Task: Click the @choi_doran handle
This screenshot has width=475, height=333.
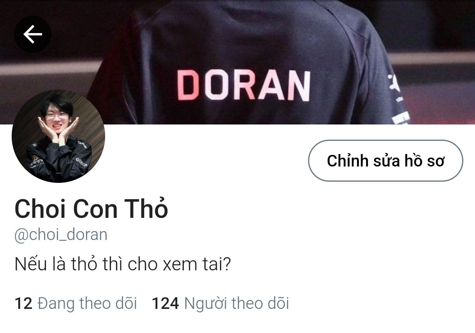Action: [x=61, y=235]
